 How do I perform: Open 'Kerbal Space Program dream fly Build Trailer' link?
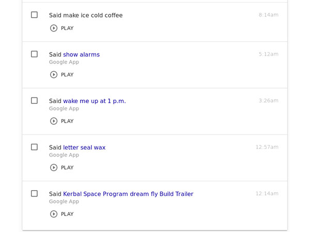coord(128,194)
